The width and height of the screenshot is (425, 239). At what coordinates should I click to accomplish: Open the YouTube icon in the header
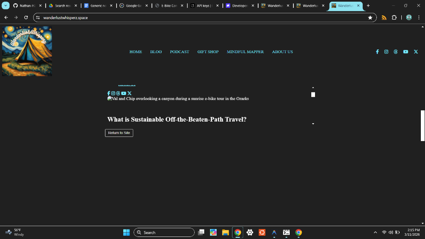tap(405, 52)
